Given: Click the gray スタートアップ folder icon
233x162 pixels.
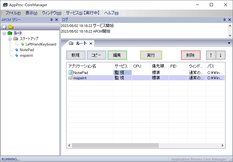Looking at the screenshot, I should 16,39.
